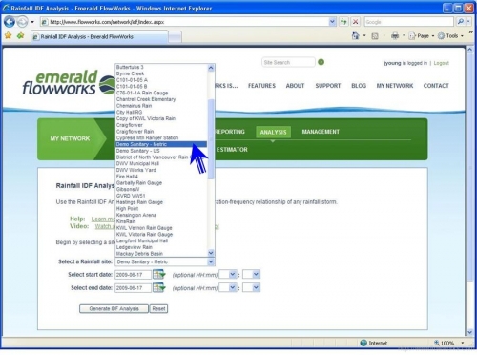
Task: Switch to the ANALYSIS tab
Action: (273, 132)
